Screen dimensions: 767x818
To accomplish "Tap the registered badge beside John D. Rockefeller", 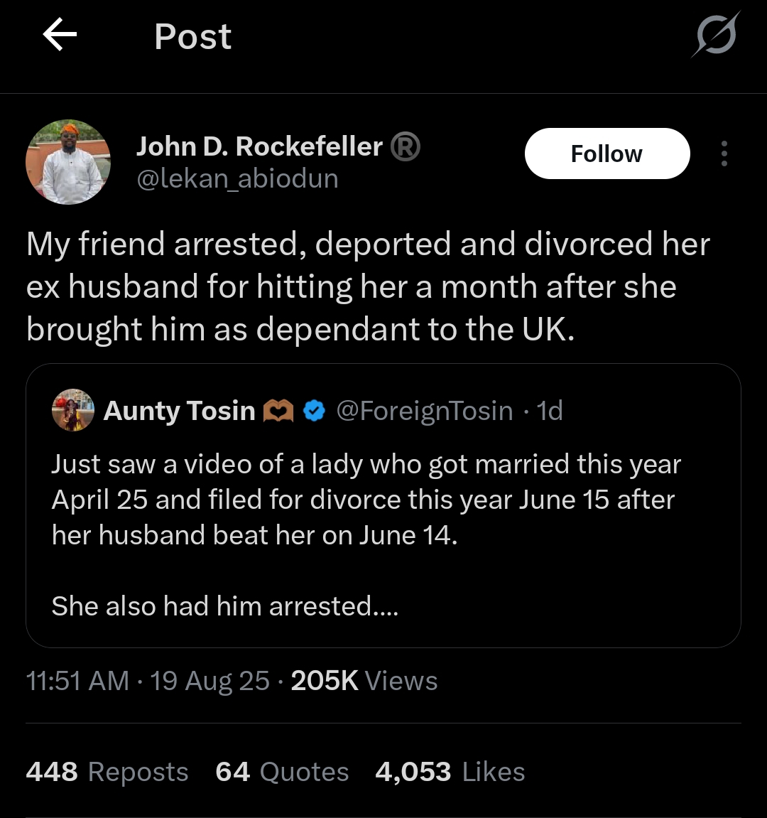I will point(405,147).
